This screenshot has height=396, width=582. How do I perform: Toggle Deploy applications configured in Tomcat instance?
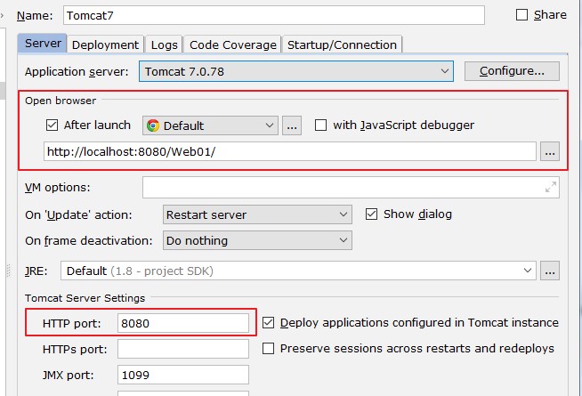click(x=269, y=322)
